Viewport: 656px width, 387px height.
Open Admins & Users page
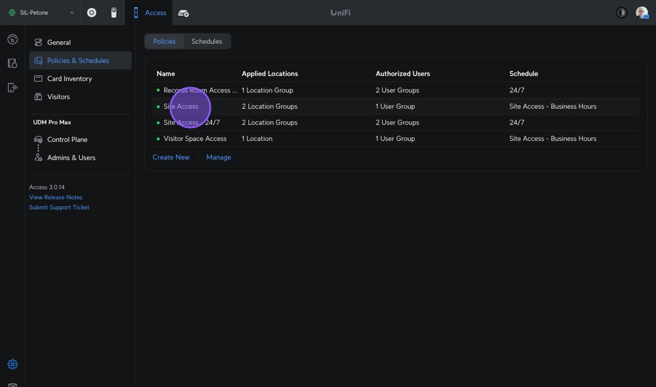tap(71, 158)
